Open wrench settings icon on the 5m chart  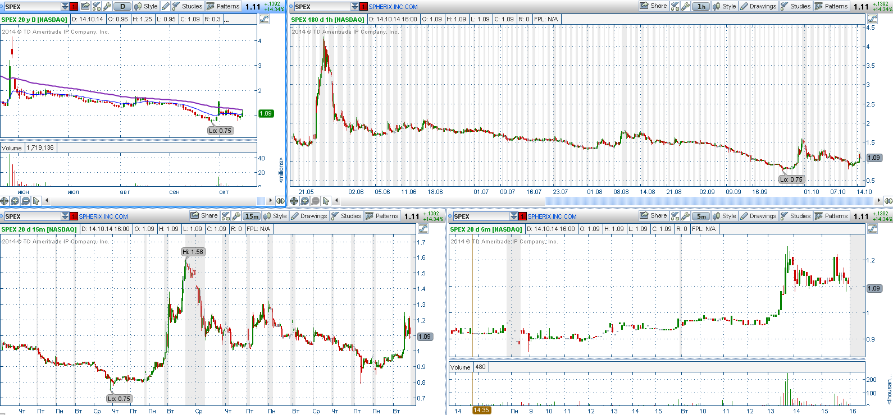[686, 216]
